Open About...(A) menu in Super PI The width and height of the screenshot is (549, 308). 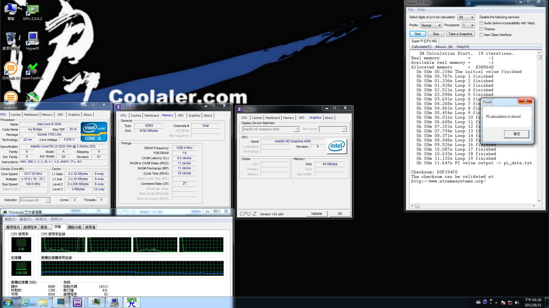pyautogui.click(x=444, y=47)
